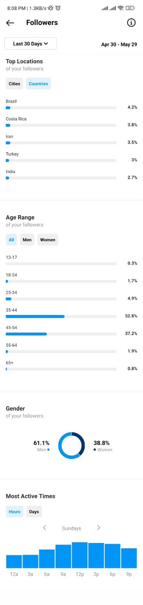This screenshot has height=605, width=143.
Task: Tap the Wi-Fi status icon
Action: coord(121,8)
